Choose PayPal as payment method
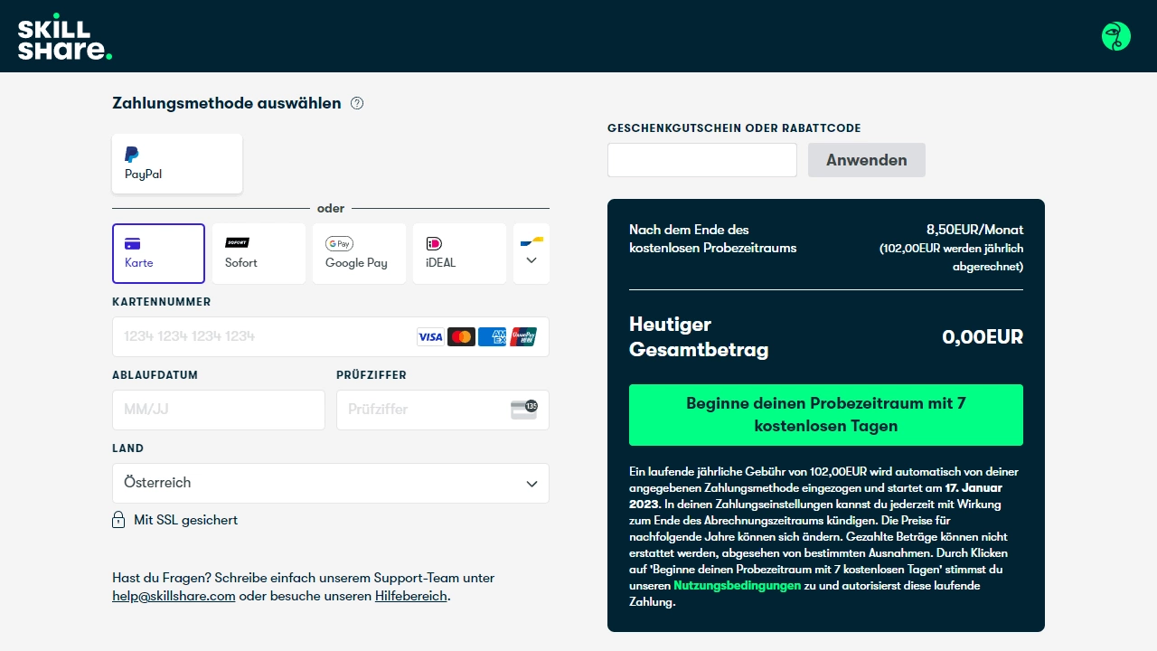 pos(177,164)
